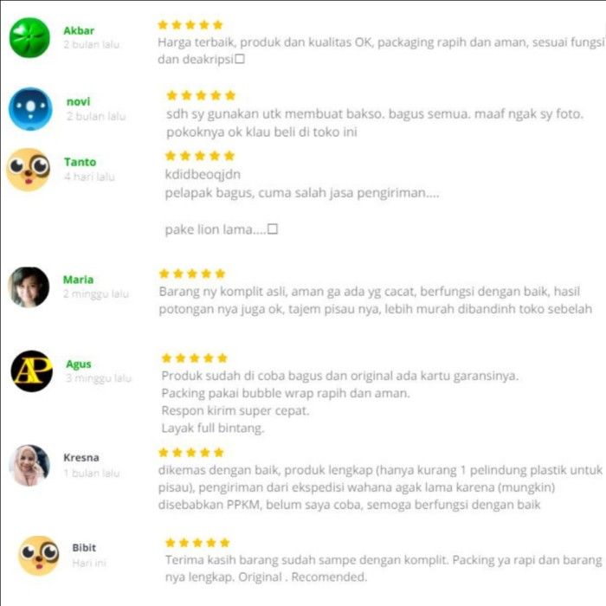Click the star rating on Maria's review
Screen dimensions: 606x606
(x=192, y=274)
